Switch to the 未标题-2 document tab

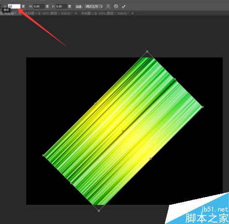click(104, 13)
